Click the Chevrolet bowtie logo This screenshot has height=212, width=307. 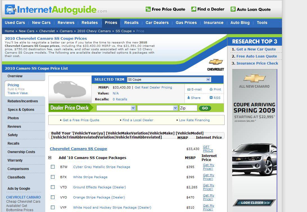coord(216,62)
